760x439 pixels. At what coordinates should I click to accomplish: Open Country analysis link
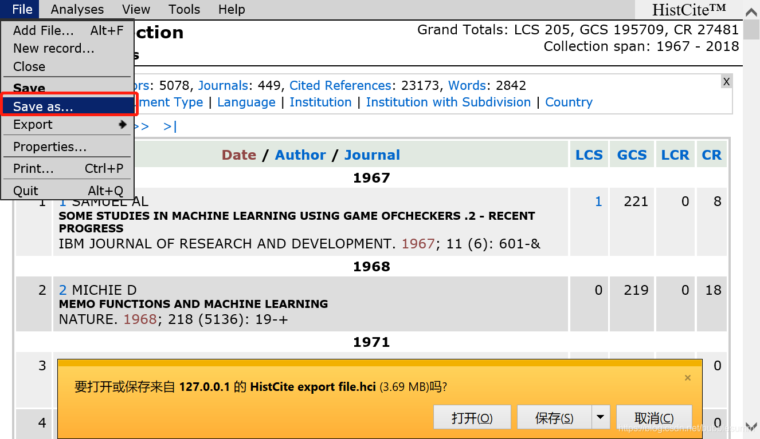pyautogui.click(x=569, y=102)
